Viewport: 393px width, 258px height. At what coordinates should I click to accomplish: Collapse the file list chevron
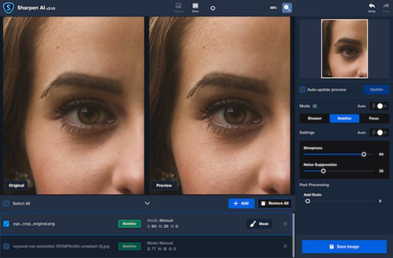(147, 203)
